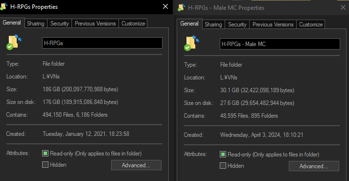The width and height of the screenshot is (349, 181).
Task: Click size value 30.1 GB (32,422,098,189 bytes)
Action: point(257,90)
